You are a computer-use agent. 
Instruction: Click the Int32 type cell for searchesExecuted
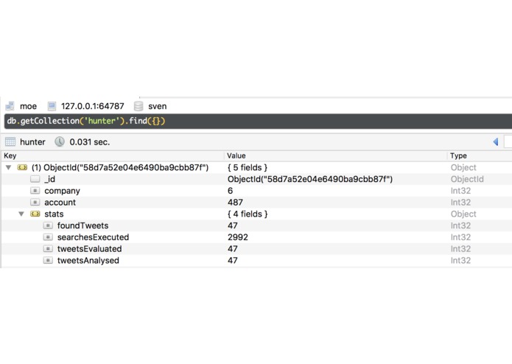click(460, 237)
